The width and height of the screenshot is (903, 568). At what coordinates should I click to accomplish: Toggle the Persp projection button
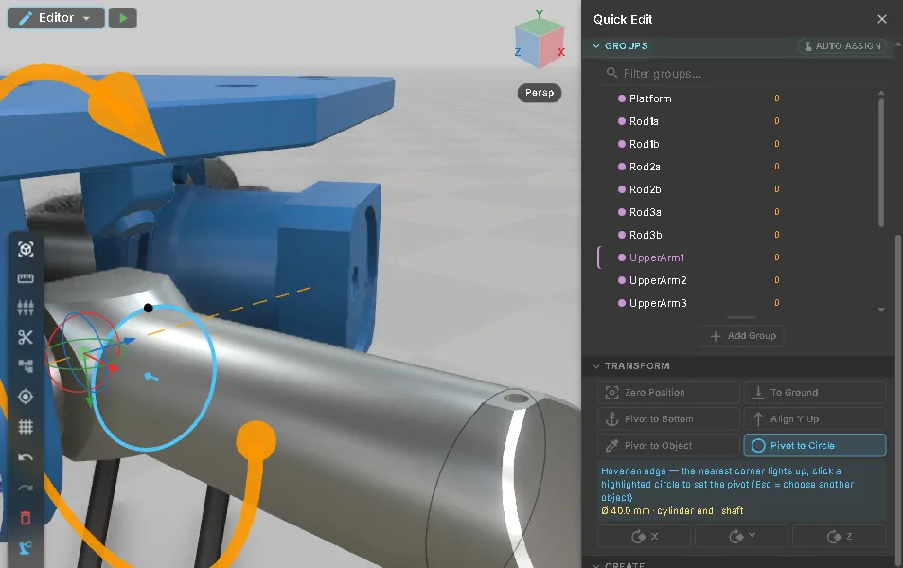click(x=539, y=93)
